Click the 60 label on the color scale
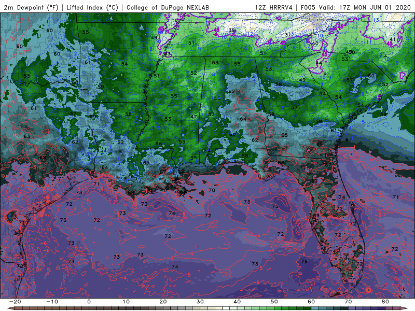415x311 pixels. tap(311, 302)
